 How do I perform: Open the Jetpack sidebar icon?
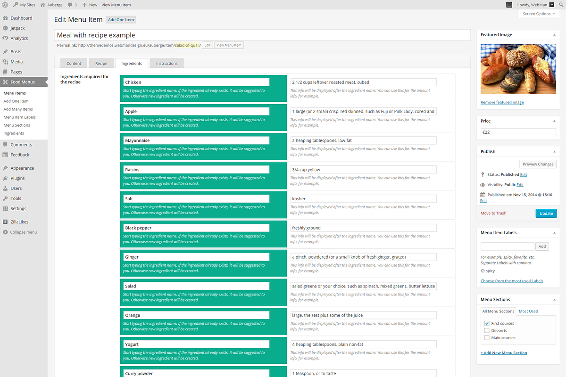5,28
